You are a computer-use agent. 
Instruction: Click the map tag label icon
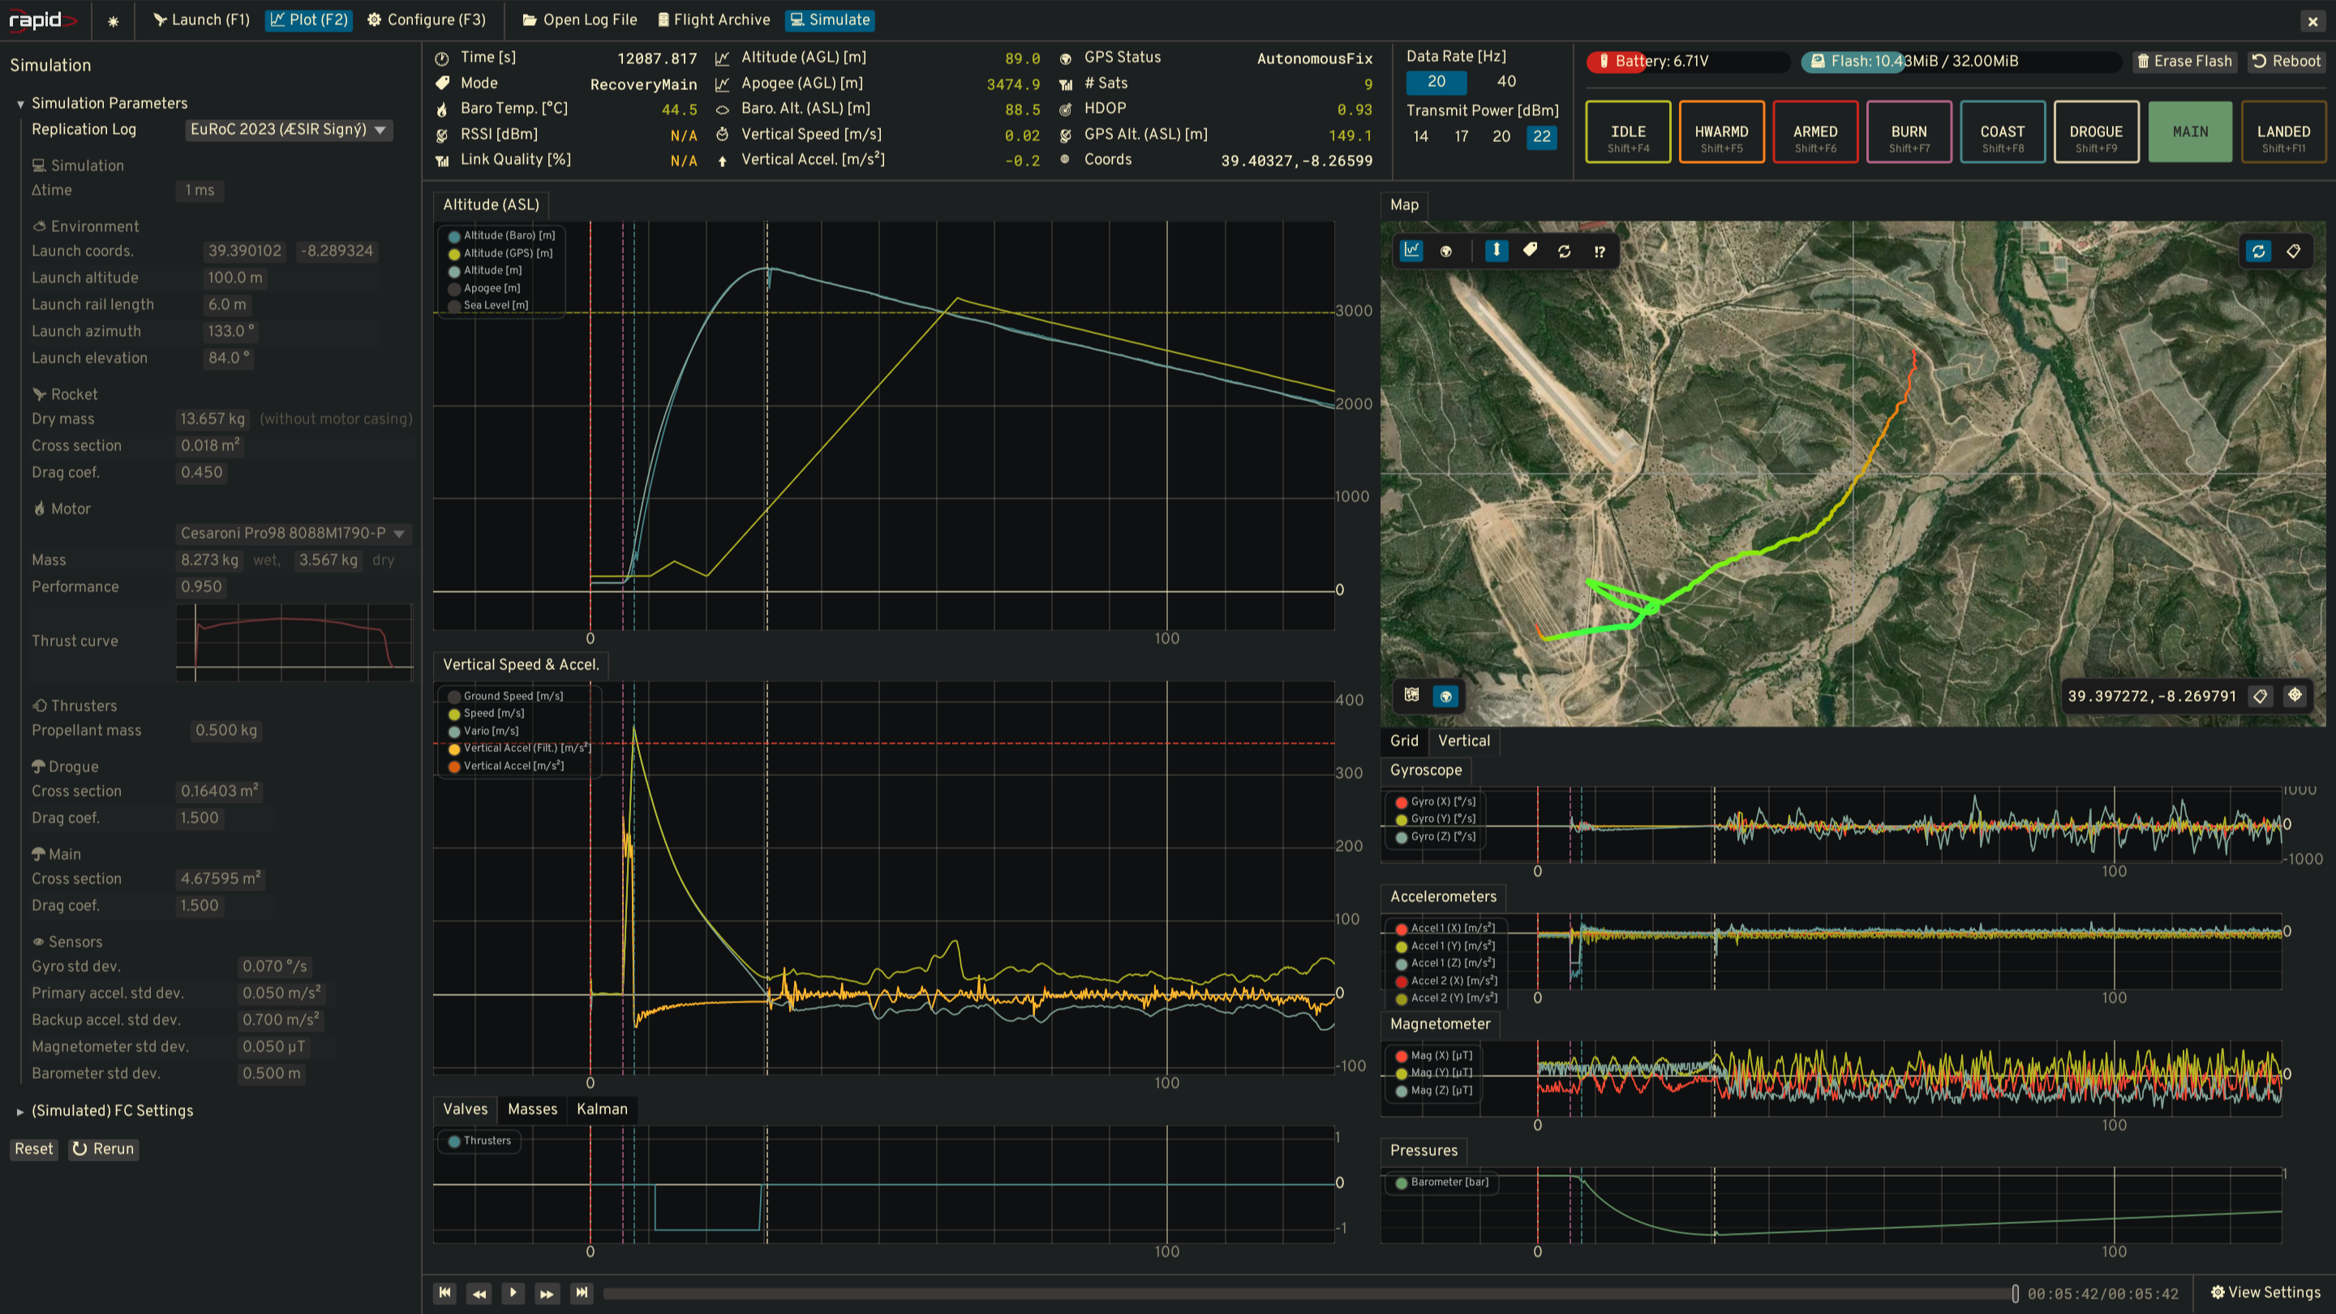pyautogui.click(x=1530, y=251)
